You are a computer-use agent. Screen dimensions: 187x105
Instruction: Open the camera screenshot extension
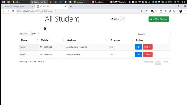pyautogui.click(x=165, y=11)
